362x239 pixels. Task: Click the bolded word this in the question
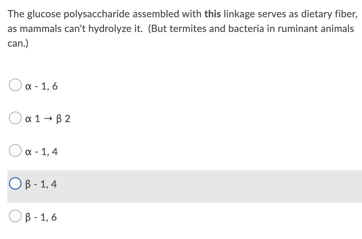[x=213, y=14]
